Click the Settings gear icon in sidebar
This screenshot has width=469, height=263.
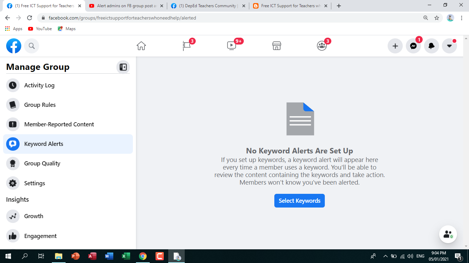(13, 183)
